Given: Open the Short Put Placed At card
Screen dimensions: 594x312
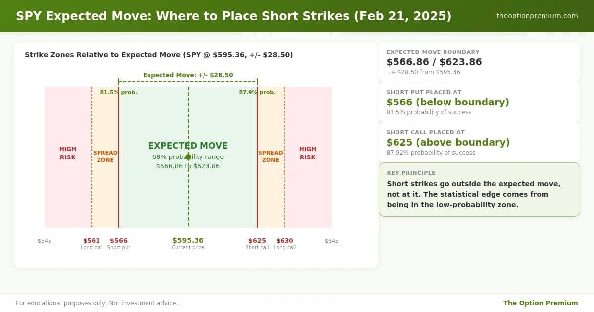Looking at the screenshot, I should click(479, 103).
